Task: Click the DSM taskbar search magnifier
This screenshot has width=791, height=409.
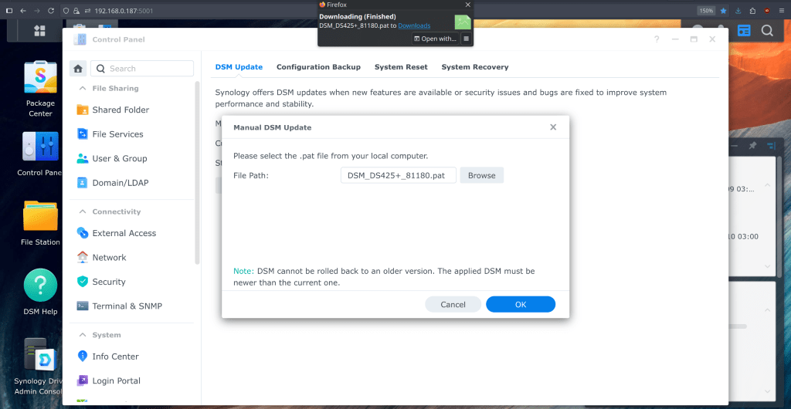Action: tap(767, 31)
